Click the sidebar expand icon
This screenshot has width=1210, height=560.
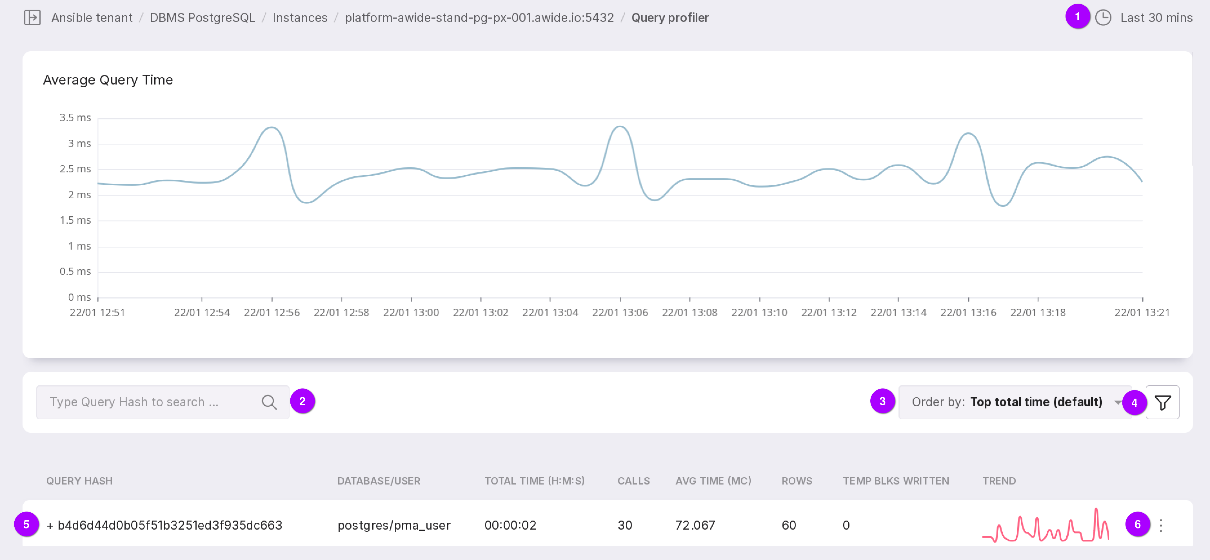pos(32,18)
